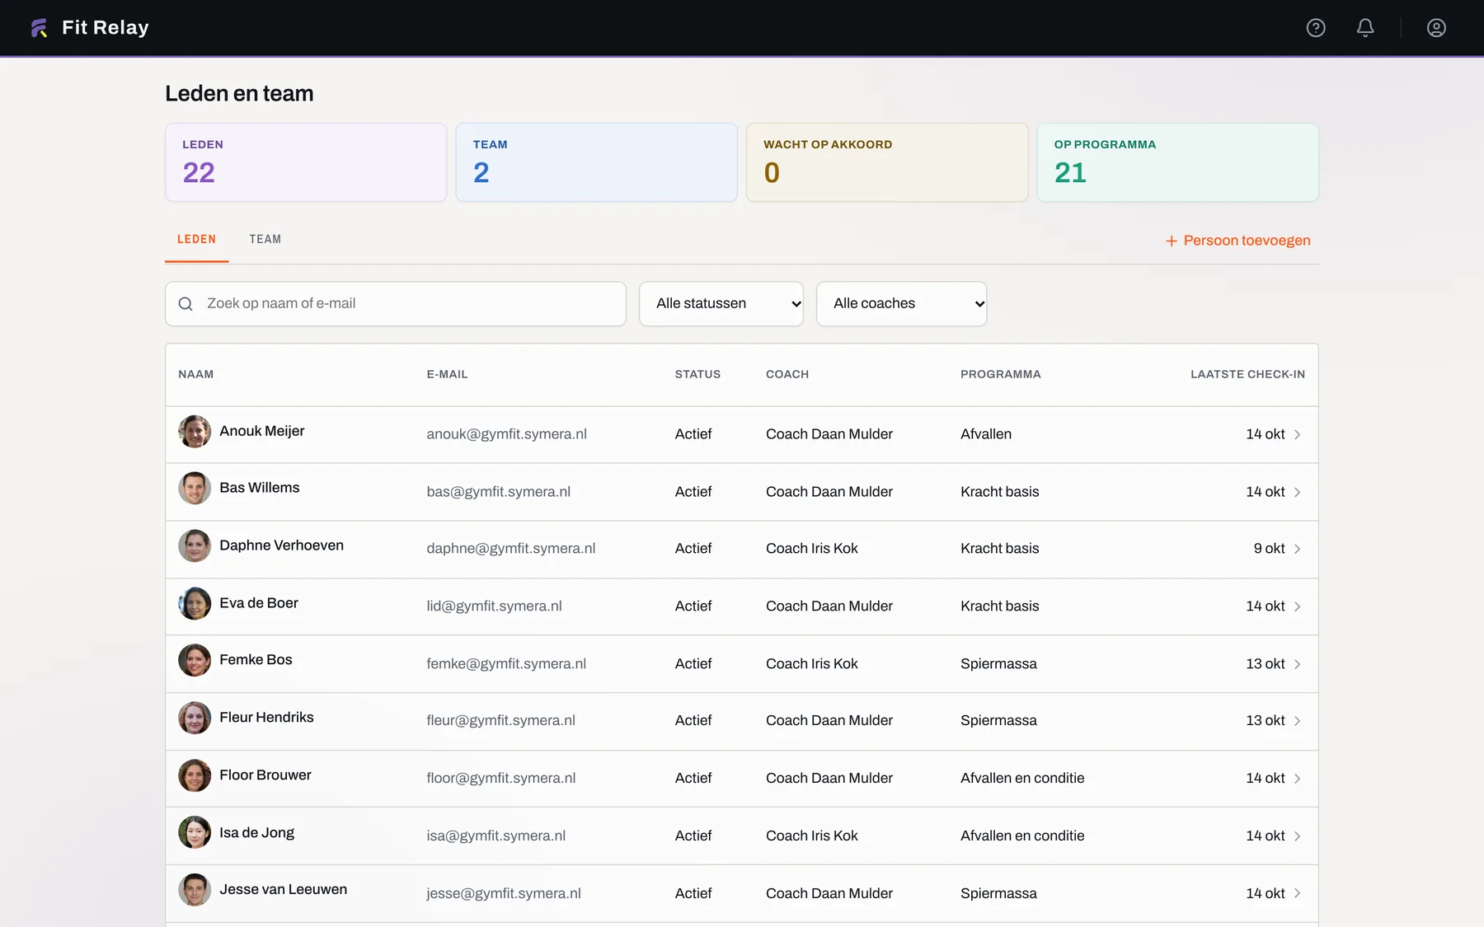
Task: Click email isa@gymfit.symera.nl
Action: (x=496, y=836)
